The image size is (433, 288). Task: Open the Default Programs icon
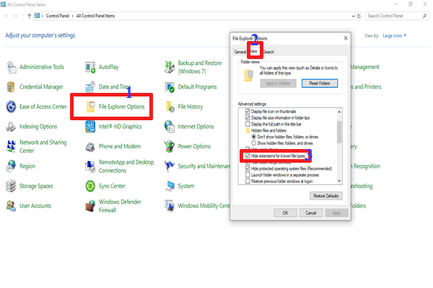170,87
